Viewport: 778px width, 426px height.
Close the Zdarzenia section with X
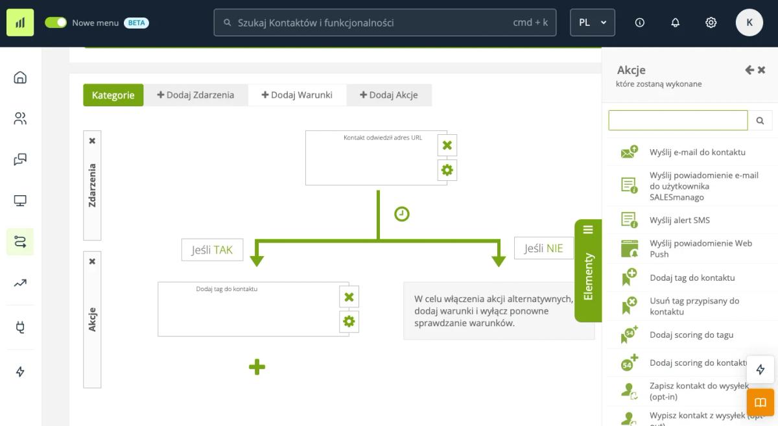(92, 141)
